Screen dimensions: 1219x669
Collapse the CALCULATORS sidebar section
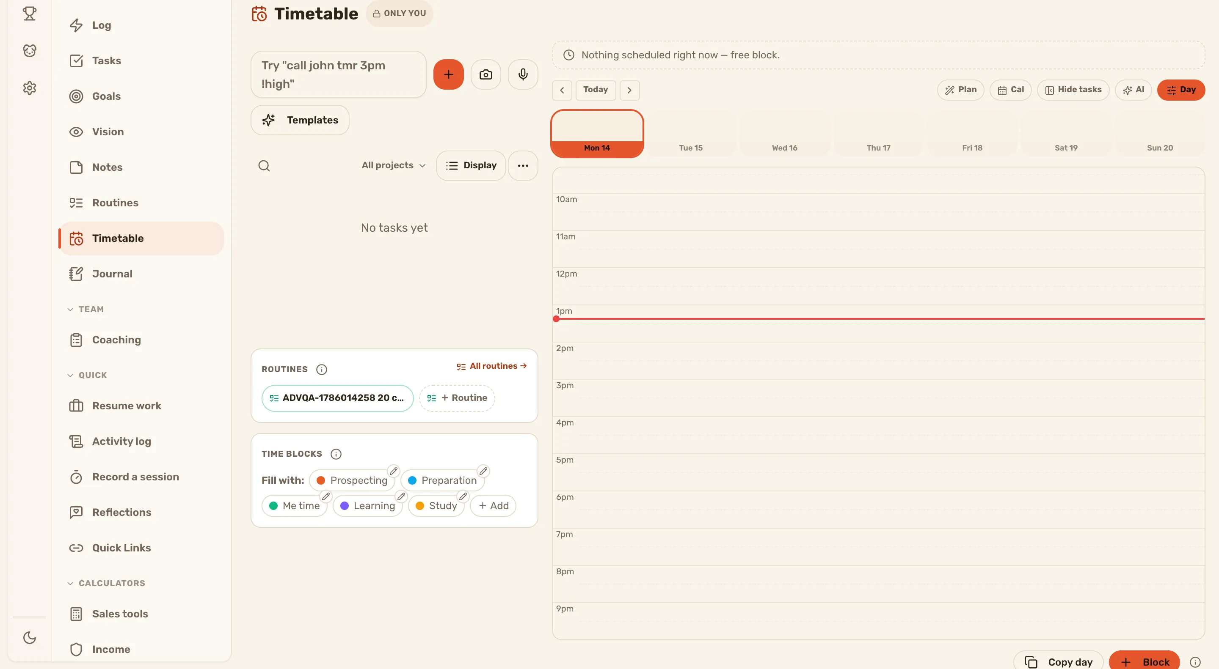[106, 583]
